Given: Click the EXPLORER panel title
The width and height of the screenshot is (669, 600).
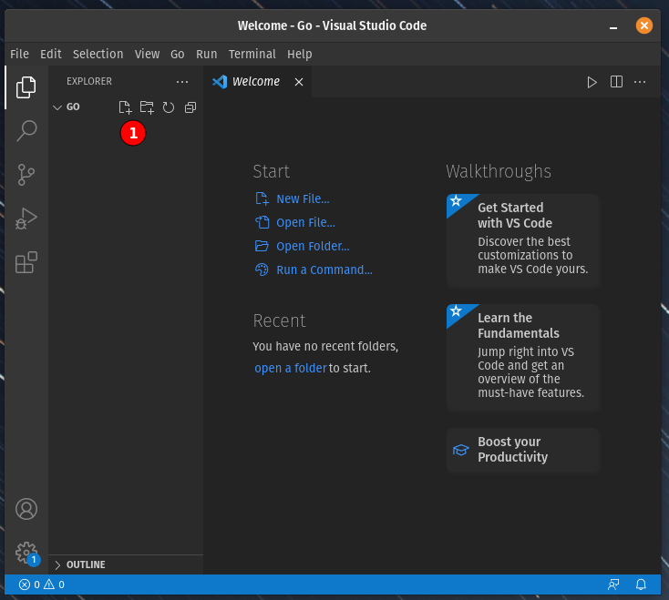Looking at the screenshot, I should [x=89, y=81].
